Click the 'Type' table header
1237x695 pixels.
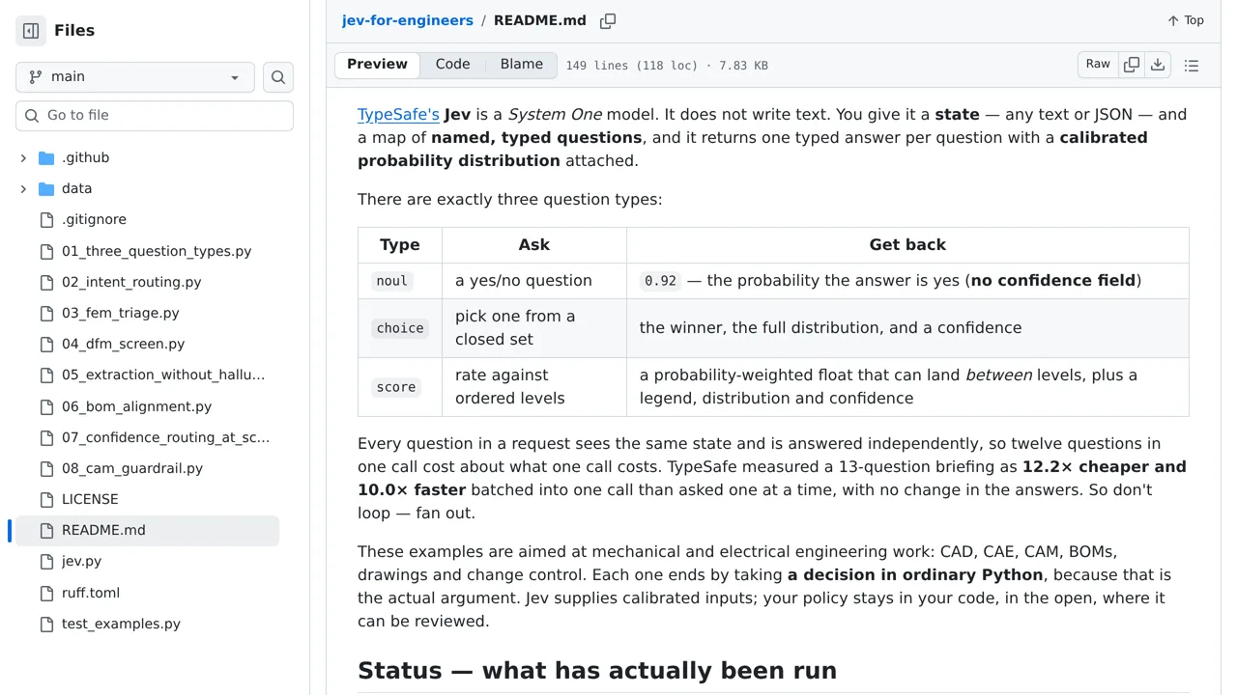[x=400, y=245]
